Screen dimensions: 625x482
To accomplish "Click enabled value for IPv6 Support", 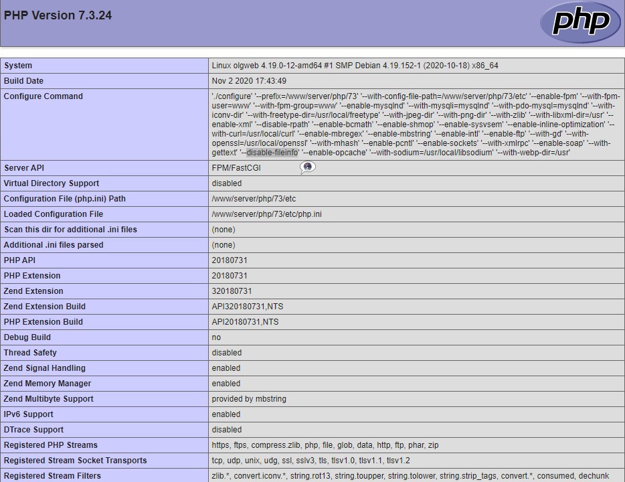I will (x=226, y=414).
